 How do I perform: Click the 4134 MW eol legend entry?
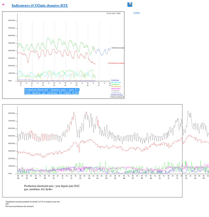(x=115, y=84)
